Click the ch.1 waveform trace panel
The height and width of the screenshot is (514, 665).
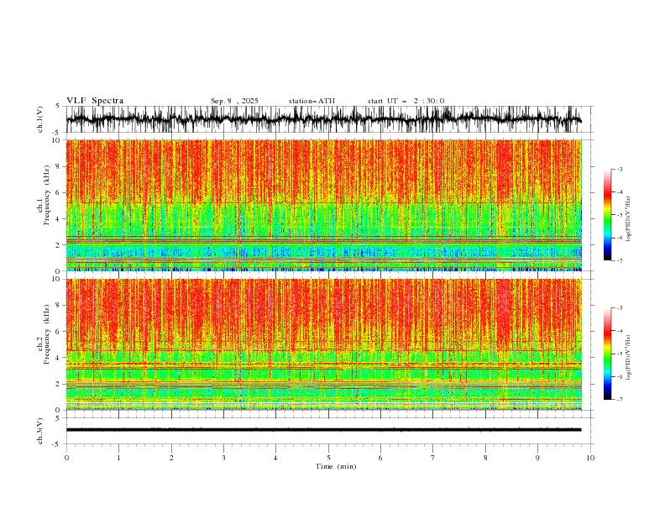[328, 119]
